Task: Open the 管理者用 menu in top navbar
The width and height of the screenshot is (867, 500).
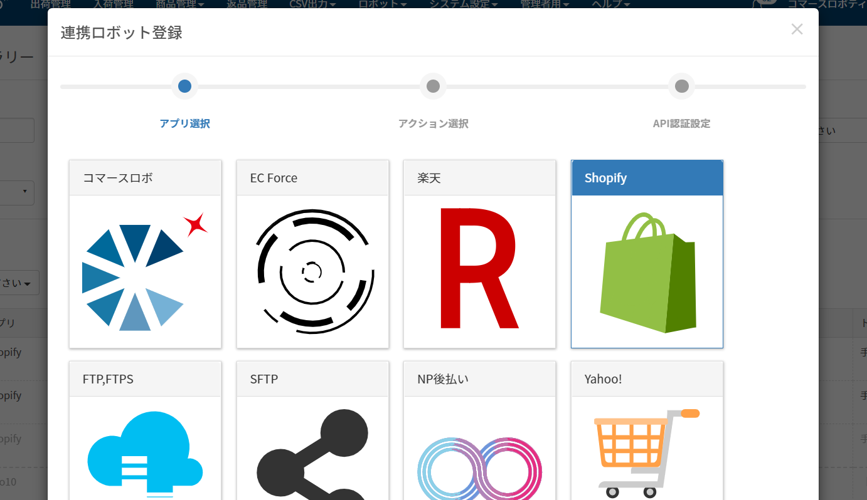Action: click(545, 4)
